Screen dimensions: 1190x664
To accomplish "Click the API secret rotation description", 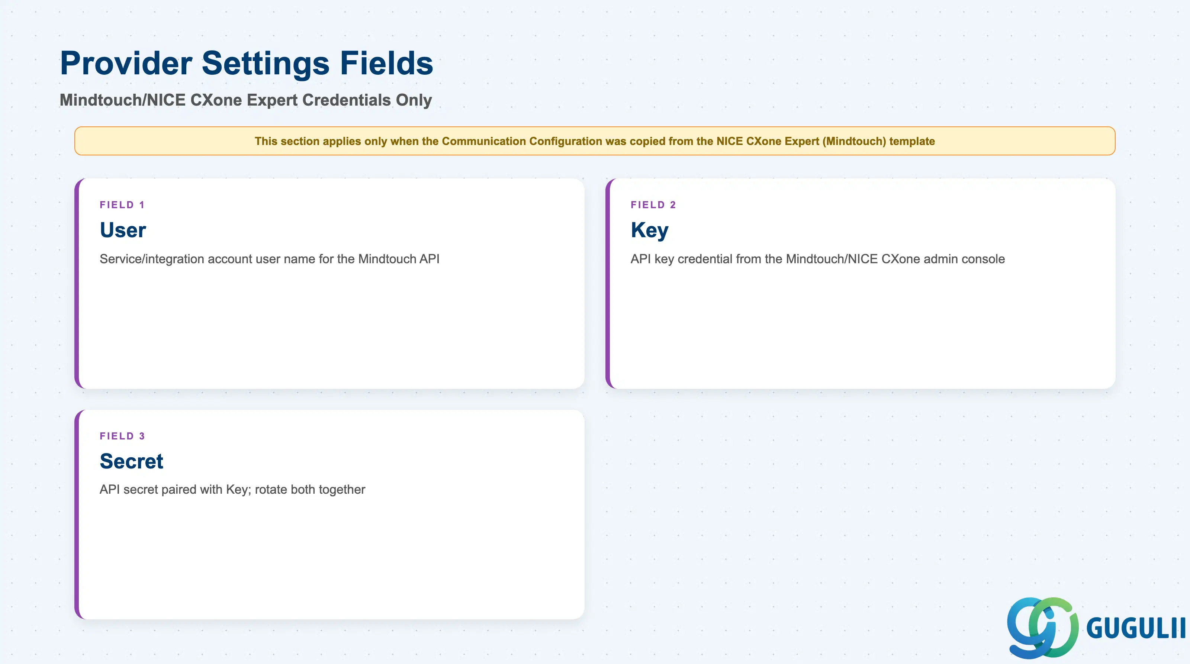I will click(232, 490).
